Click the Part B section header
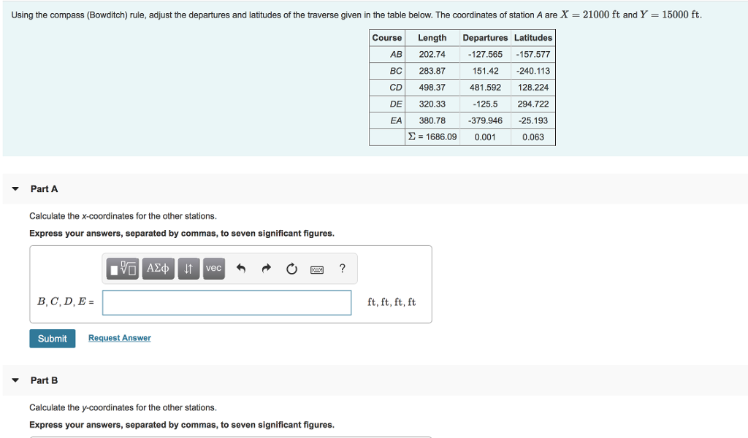748x438 pixels. [43, 380]
